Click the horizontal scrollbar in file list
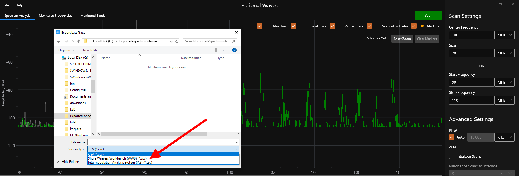The height and width of the screenshot is (176, 519). pos(154,134)
